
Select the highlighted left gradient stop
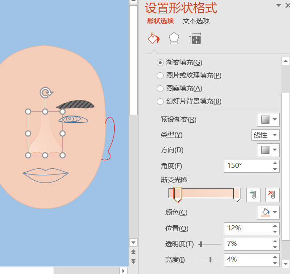177,195
